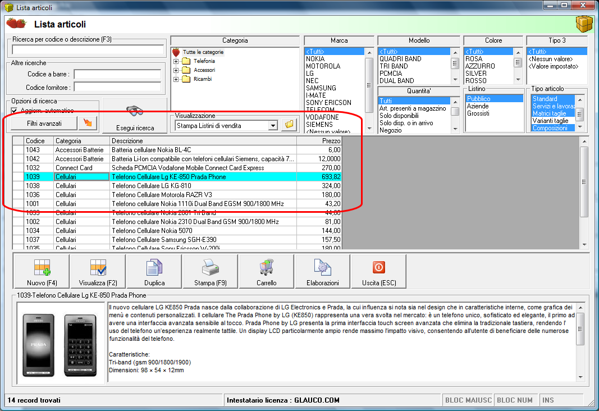Open the Stampa Listini di vendita dropdown
599x411 pixels.
pos(273,126)
